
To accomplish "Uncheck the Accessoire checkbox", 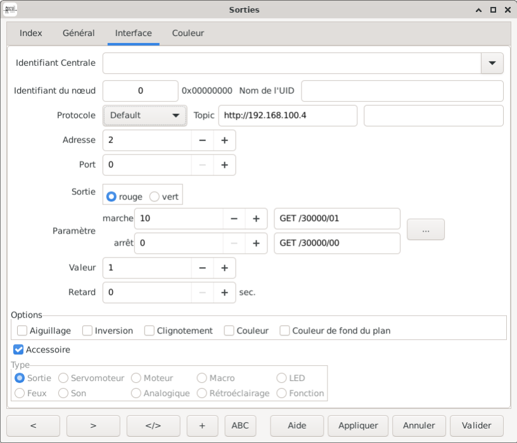I will [x=18, y=349].
